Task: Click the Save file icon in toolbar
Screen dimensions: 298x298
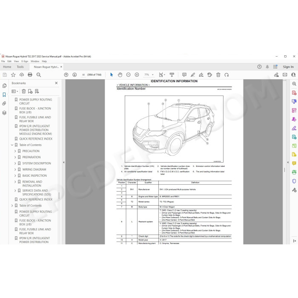Action: click(x=5, y=74)
